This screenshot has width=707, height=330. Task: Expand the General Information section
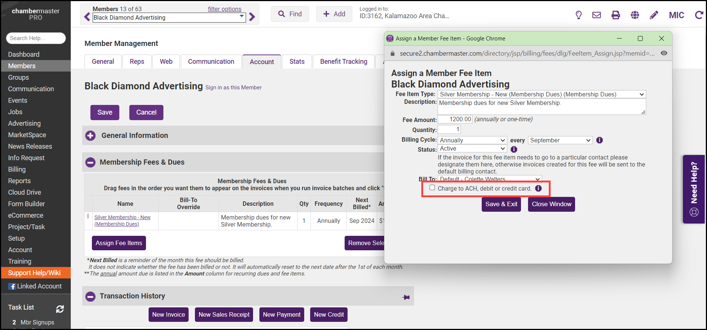tap(90, 136)
